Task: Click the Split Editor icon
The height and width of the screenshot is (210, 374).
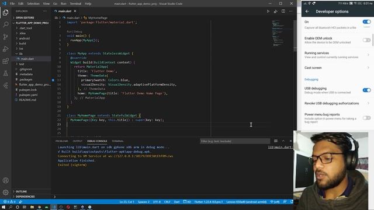Action: [283, 11]
